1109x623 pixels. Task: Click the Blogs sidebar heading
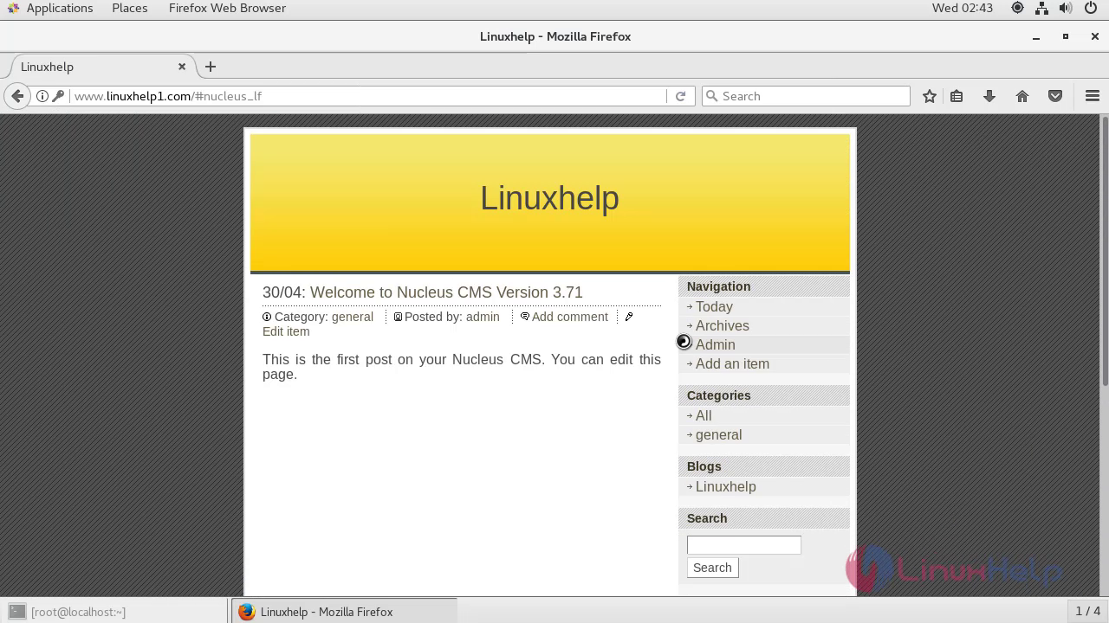(704, 466)
